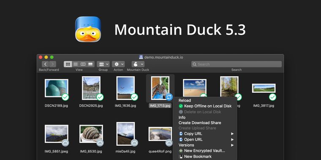This screenshot has height=160, width=321.
Task: Select the mieDa4li.jpg thumbnail
Action: (125, 134)
